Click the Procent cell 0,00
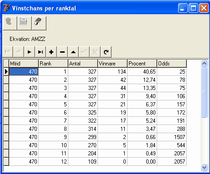 tap(142, 161)
